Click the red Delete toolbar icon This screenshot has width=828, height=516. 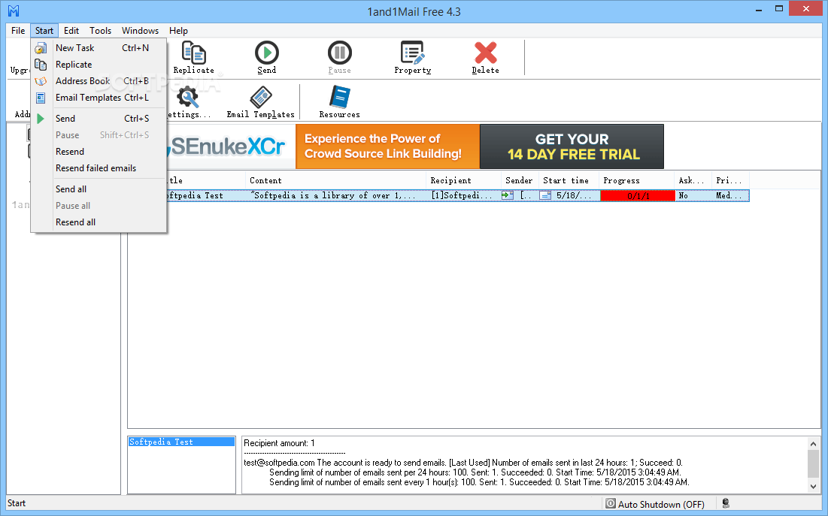point(485,53)
